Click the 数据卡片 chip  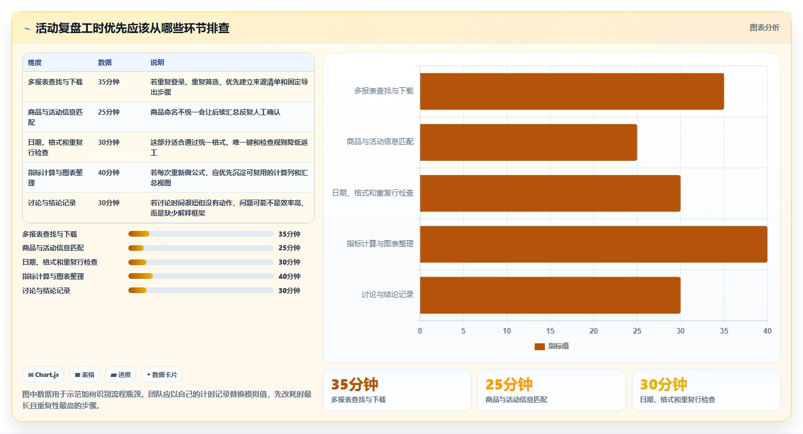(x=162, y=375)
